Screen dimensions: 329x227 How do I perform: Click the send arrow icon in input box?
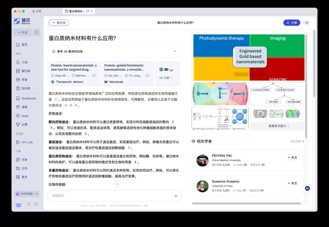(176, 196)
